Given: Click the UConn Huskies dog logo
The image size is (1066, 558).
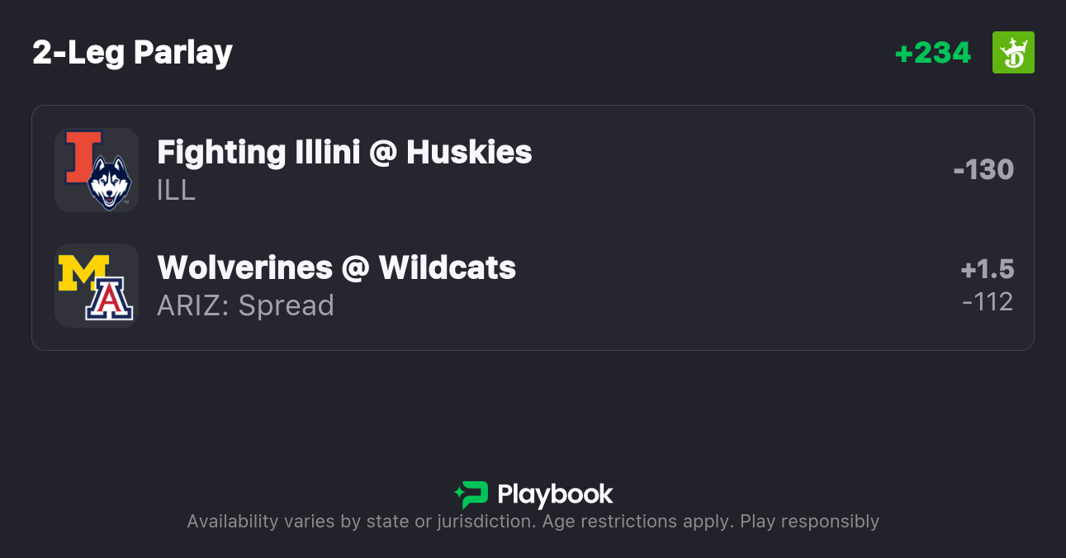Looking at the screenshot, I should point(110,182).
